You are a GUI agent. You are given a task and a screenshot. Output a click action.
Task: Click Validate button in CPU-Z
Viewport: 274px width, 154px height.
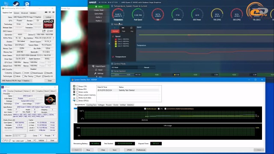(x=41, y=140)
